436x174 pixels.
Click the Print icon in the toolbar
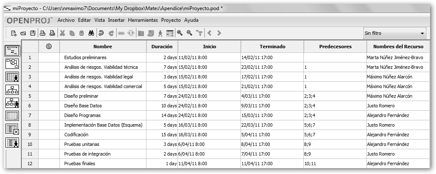(42, 33)
